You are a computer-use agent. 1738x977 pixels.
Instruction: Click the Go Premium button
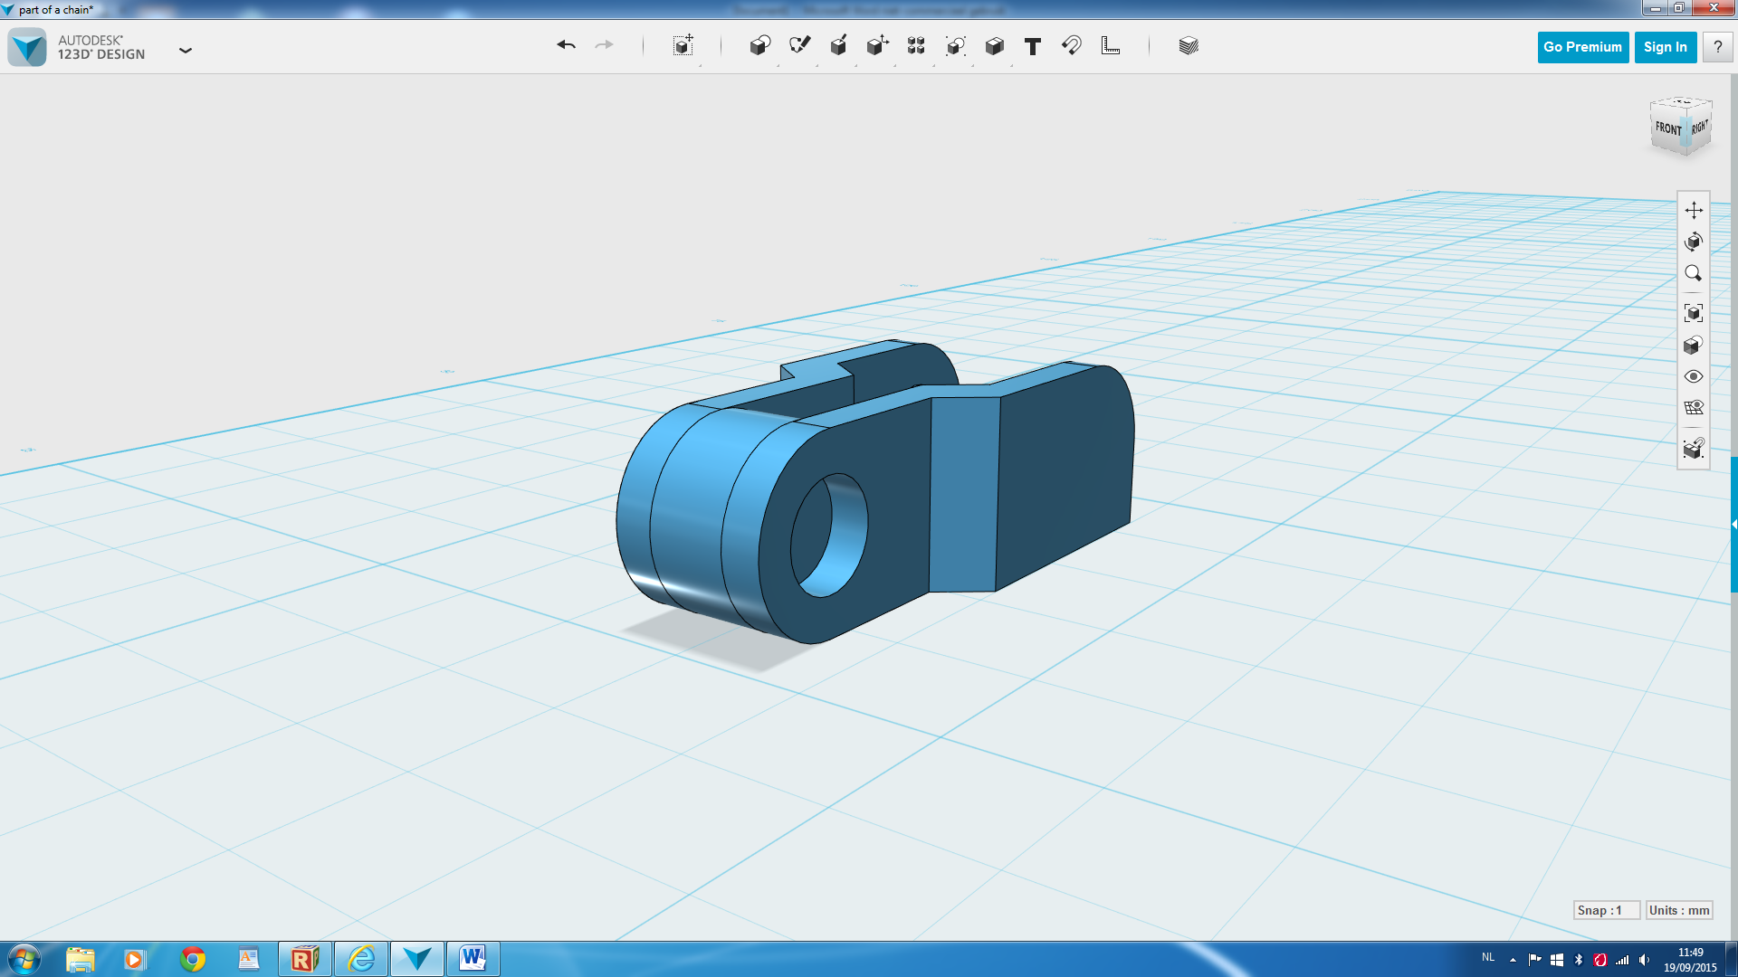tap(1582, 47)
